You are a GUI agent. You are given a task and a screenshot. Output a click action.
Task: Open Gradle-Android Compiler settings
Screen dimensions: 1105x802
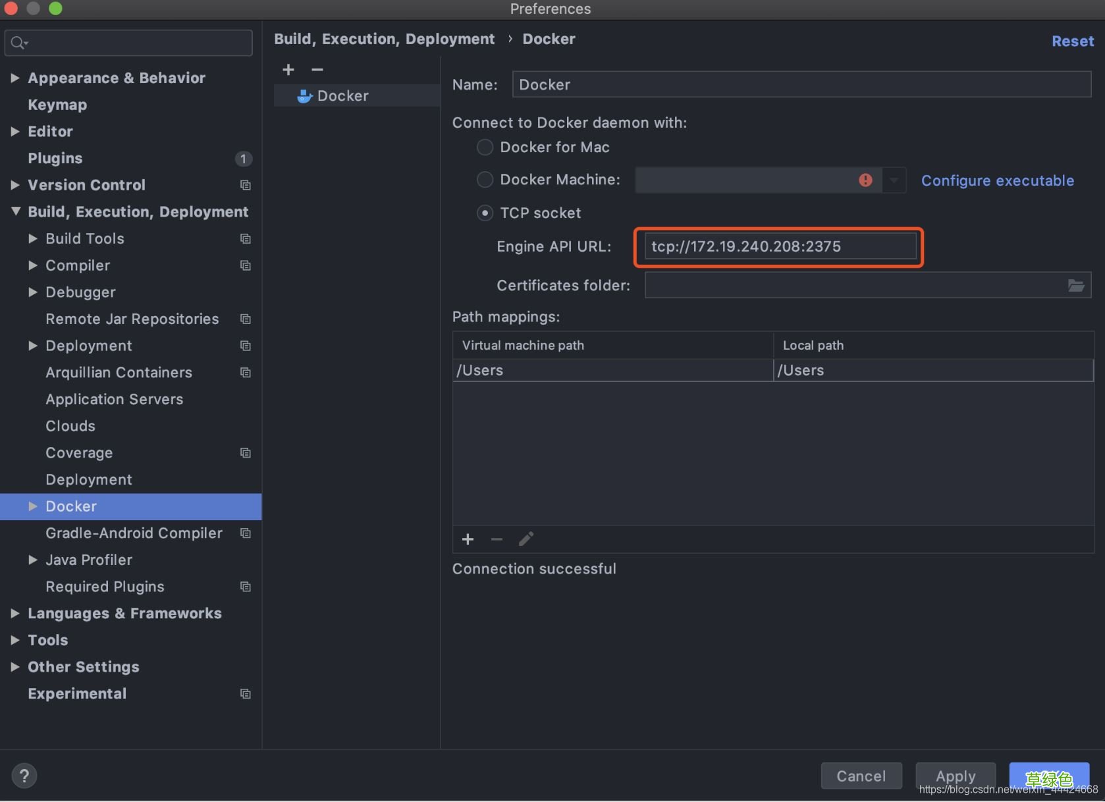click(134, 533)
